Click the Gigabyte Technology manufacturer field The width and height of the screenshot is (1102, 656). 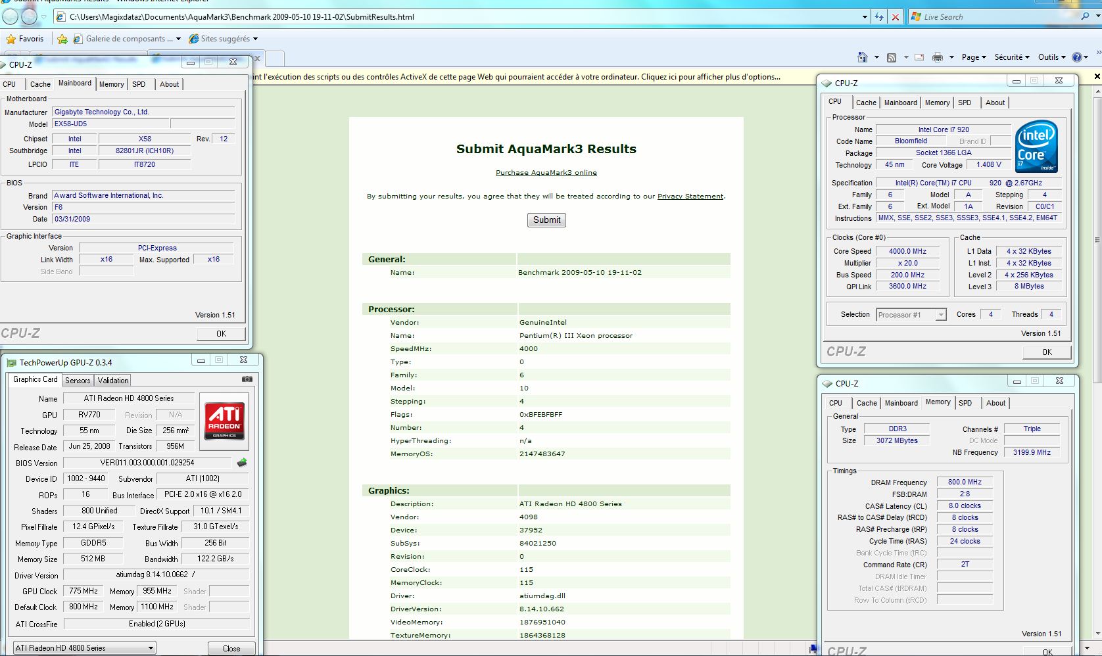tap(143, 112)
